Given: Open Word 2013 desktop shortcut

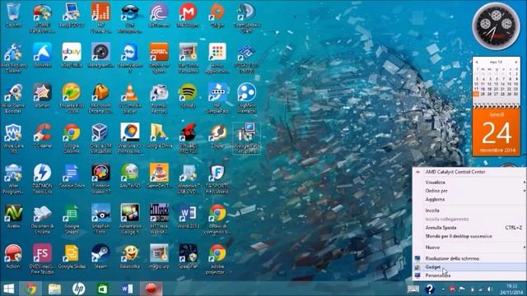Looking at the screenshot, I should point(188,216).
